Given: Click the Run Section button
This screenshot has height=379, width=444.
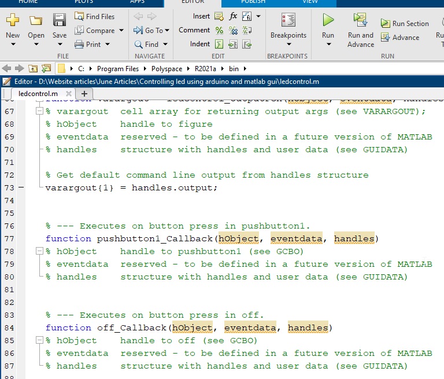Looking at the screenshot, I should tap(405, 24).
